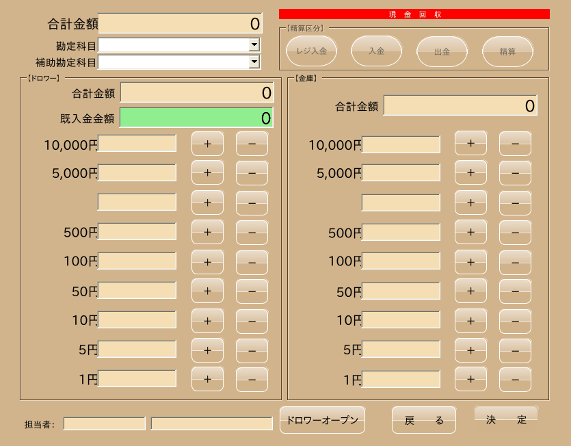Screen dimensions: 571x446
Task: Decrement 金庫 10円 coin count
Action: [x=516, y=321]
